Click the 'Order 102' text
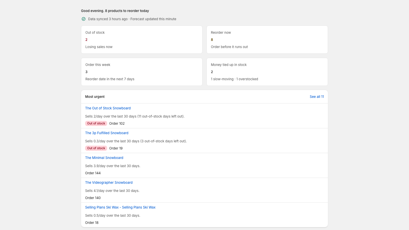Screen dimensions: 409x230 [x=117, y=123]
